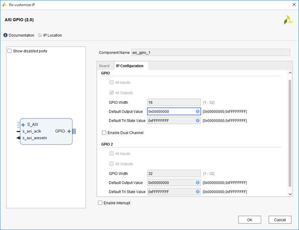Confirm with the OK button
This screenshot has height=230, width=299.
click(250, 220)
